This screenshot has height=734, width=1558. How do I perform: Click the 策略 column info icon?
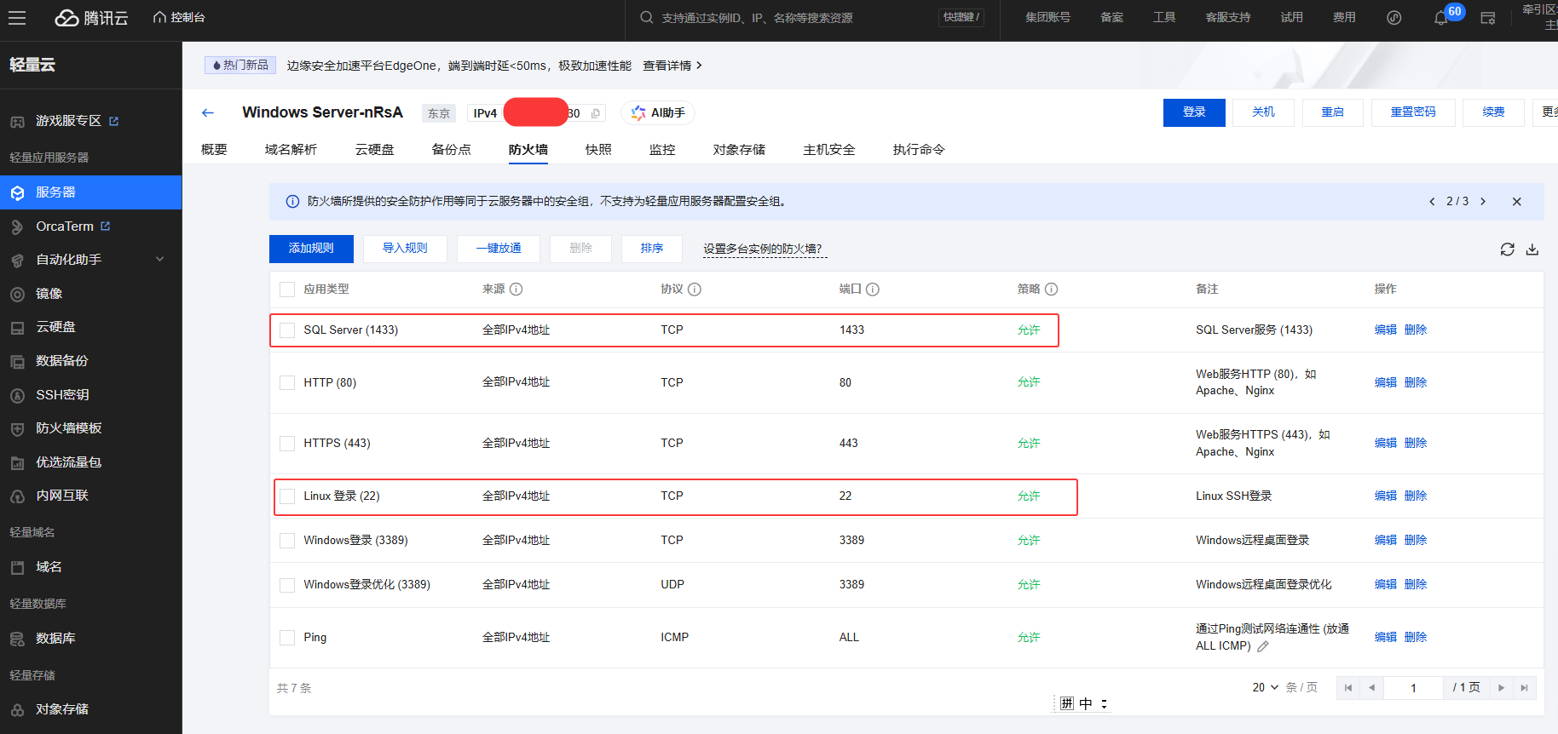click(x=1052, y=290)
